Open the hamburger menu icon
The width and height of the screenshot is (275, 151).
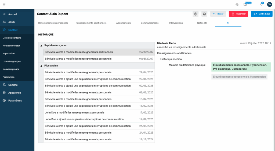(4, 4)
